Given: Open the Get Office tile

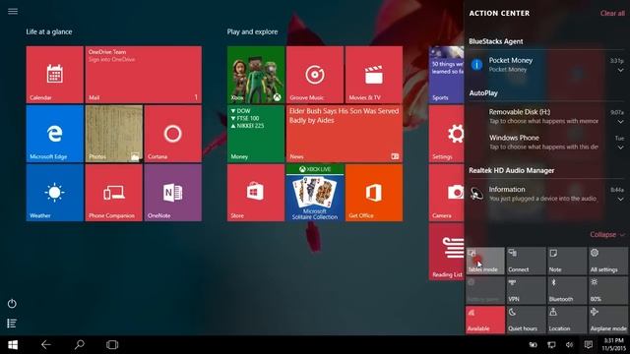Looking at the screenshot, I should click(374, 193).
